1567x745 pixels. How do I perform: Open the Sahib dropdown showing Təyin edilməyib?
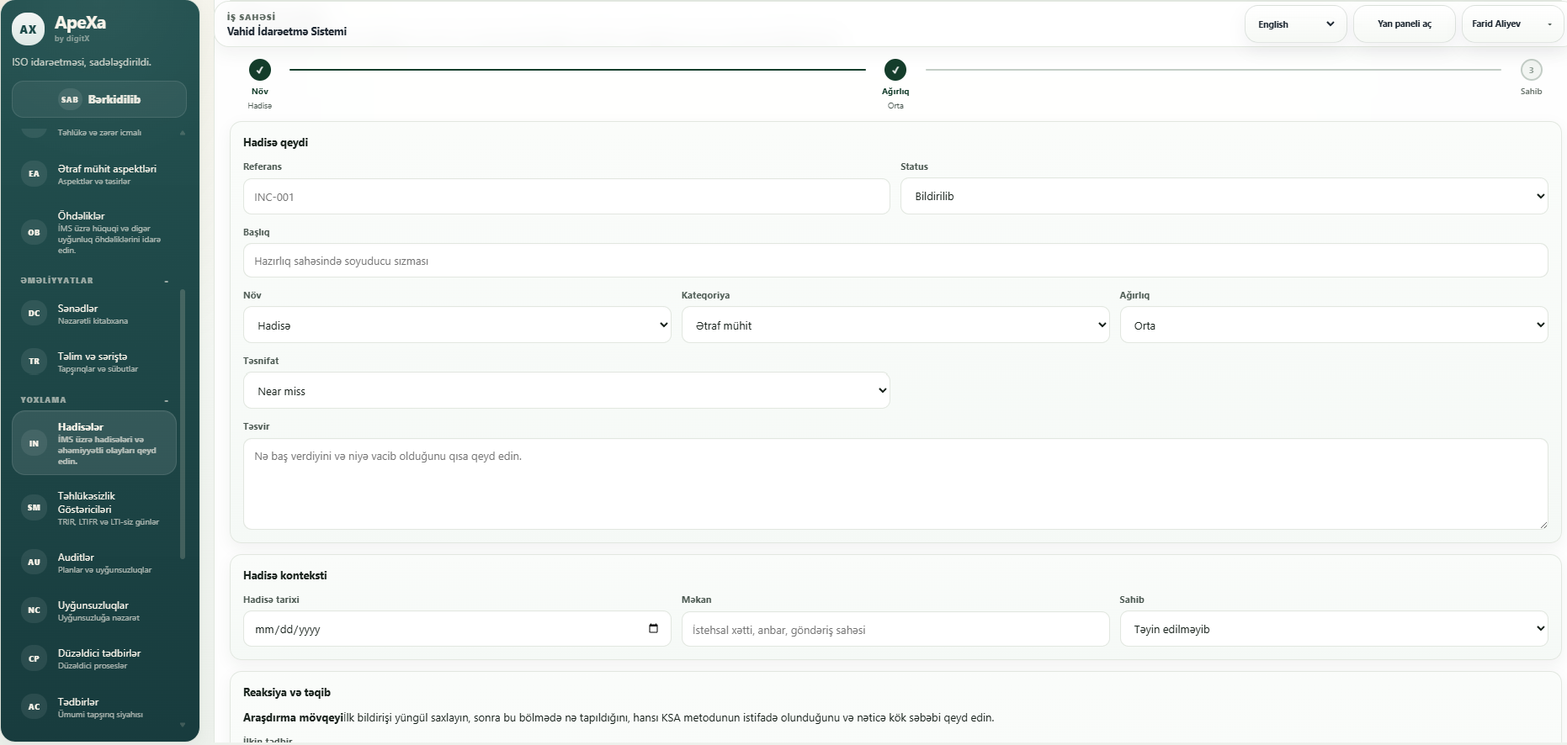point(1333,628)
